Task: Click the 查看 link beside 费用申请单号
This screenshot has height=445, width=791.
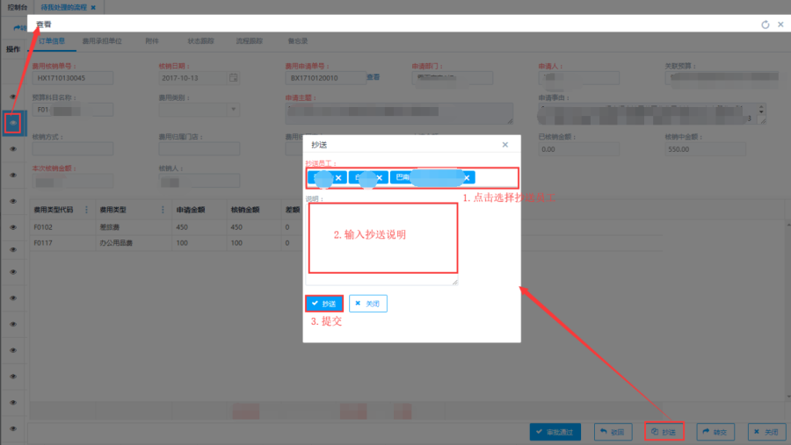Action: click(x=374, y=77)
